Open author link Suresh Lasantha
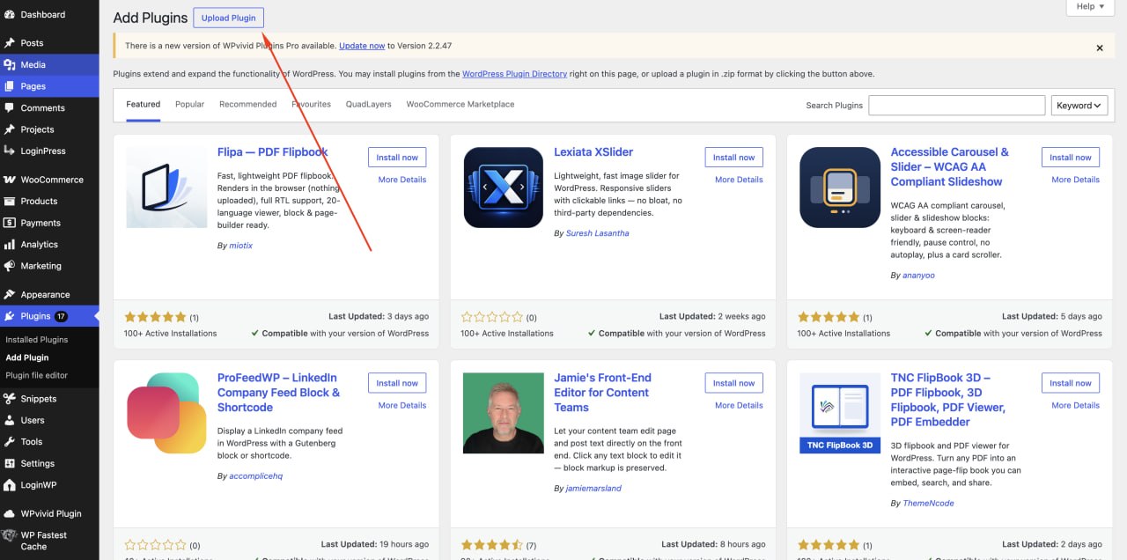The width and height of the screenshot is (1127, 560). 598,233
